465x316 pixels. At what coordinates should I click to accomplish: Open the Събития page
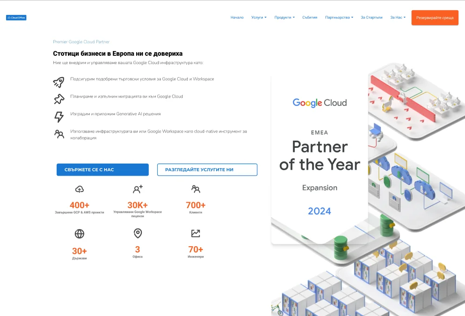click(310, 18)
